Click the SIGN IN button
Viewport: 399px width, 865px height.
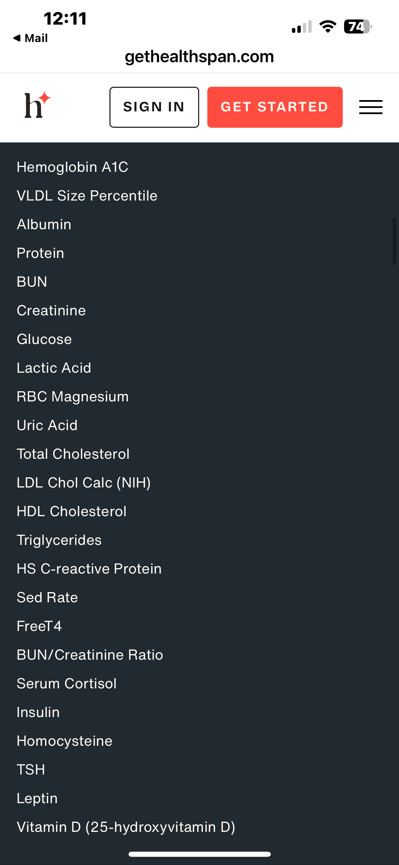[154, 107]
